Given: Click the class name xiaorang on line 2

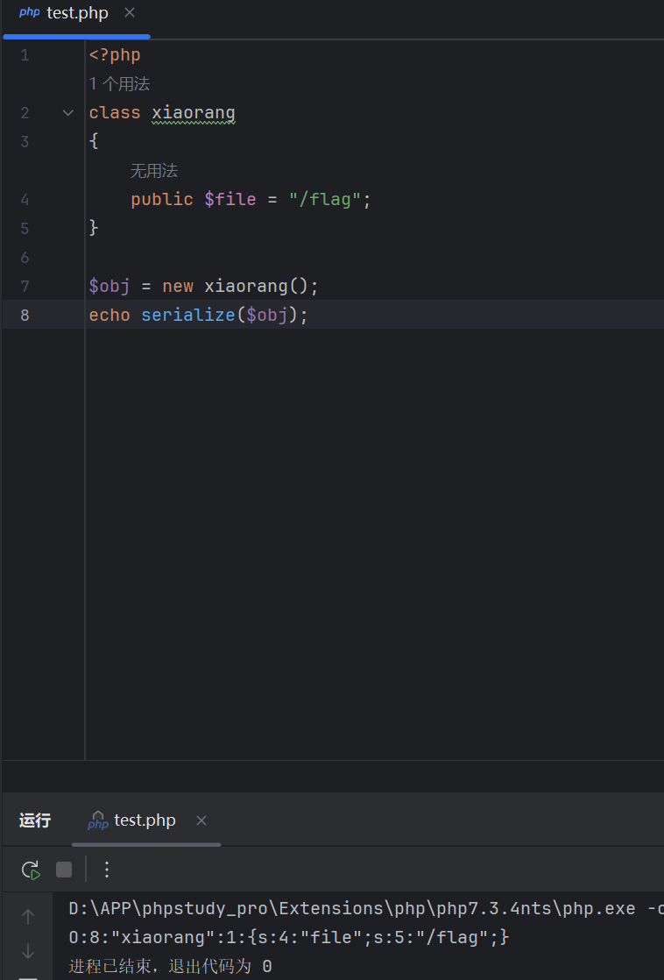Looking at the screenshot, I should pyautogui.click(x=194, y=113).
